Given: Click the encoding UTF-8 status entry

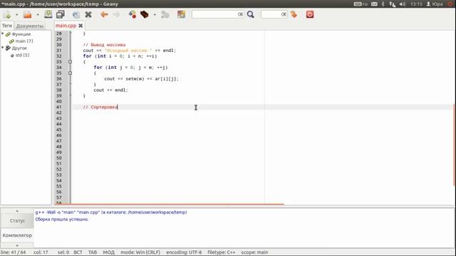Looking at the screenshot, I should [x=184, y=252].
